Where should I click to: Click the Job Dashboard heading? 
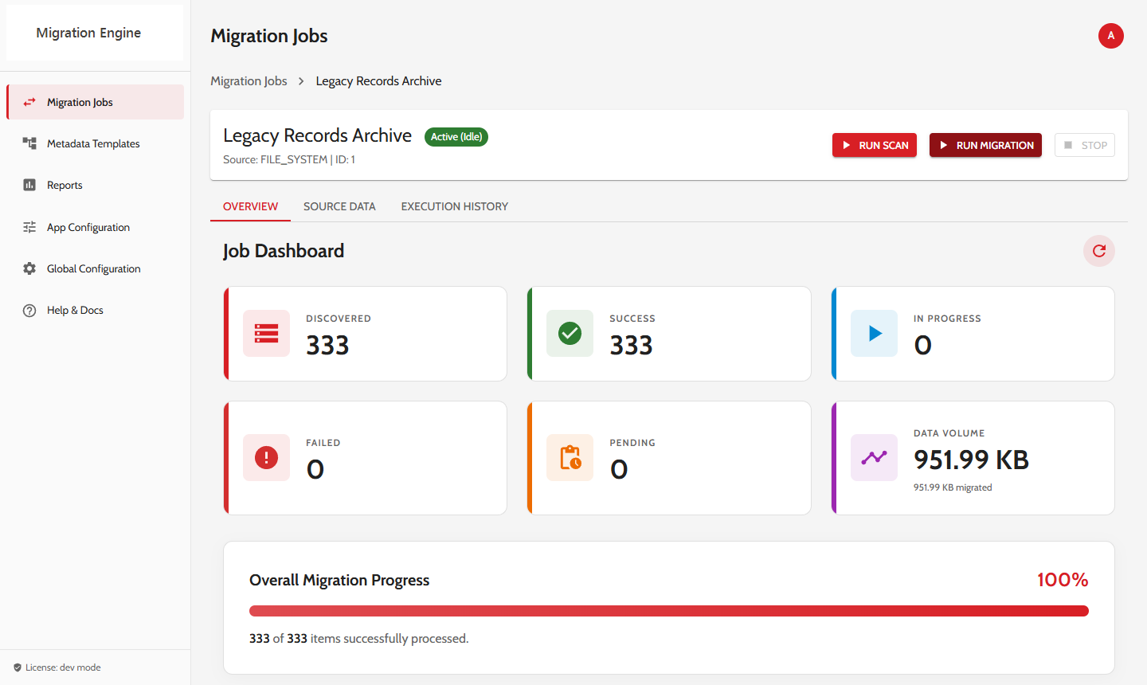point(284,251)
